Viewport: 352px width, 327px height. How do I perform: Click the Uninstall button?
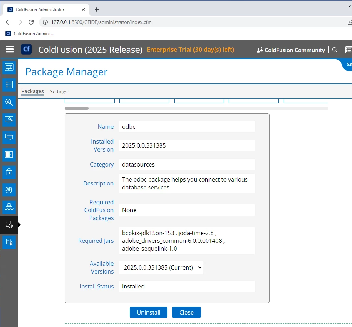[x=149, y=312]
